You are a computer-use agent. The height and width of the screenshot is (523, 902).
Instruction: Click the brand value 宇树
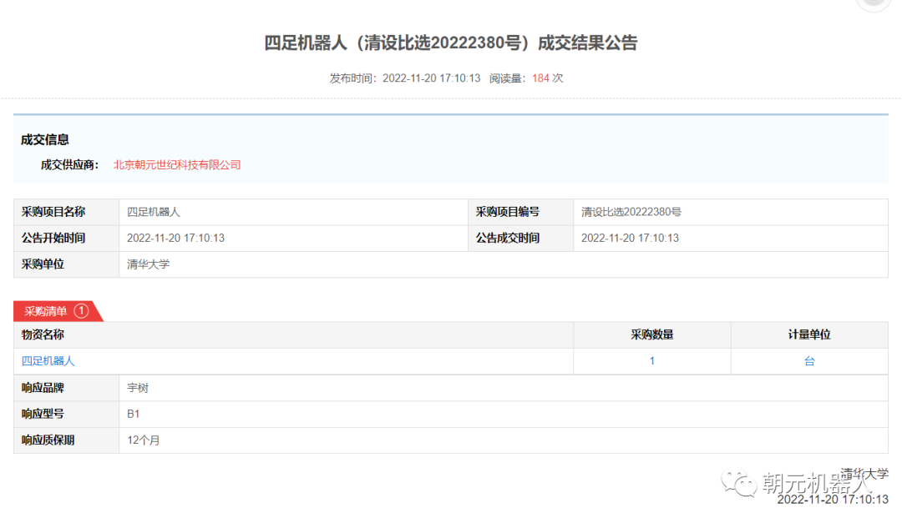[x=138, y=388]
